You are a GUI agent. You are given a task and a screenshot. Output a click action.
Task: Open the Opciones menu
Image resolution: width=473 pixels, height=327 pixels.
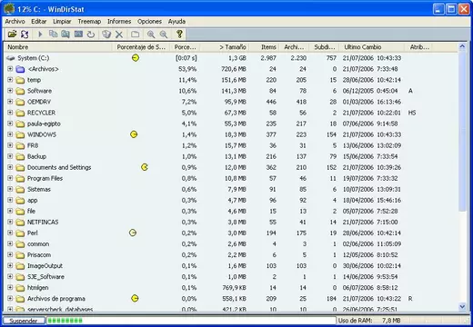coord(149,22)
